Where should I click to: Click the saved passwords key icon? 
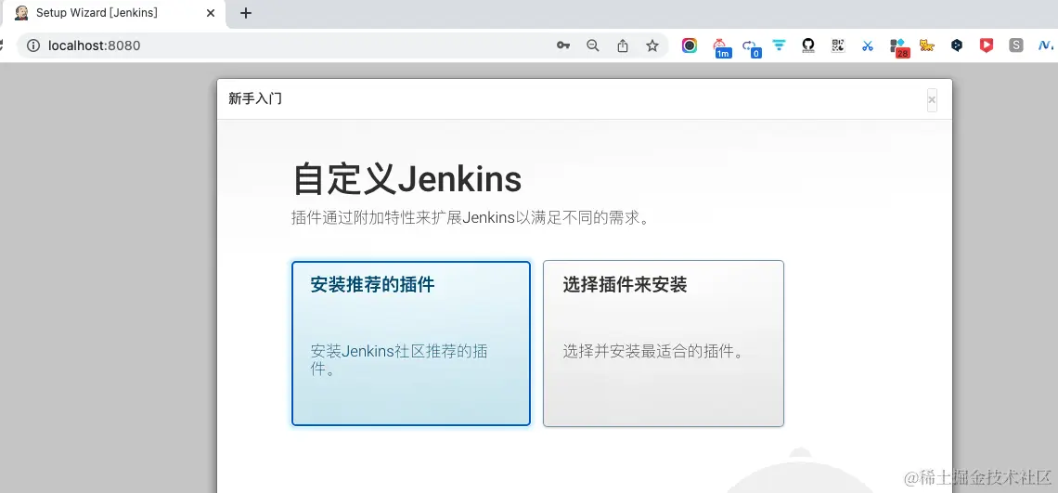tap(562, 45)
